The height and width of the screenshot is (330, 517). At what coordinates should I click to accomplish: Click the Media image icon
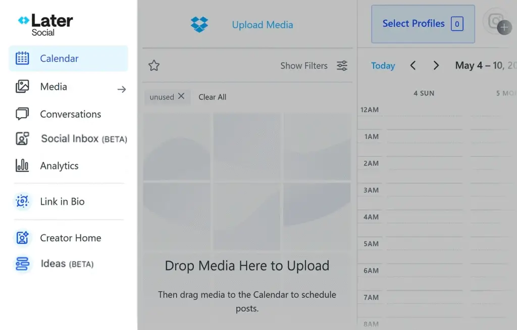pos(22,86)
